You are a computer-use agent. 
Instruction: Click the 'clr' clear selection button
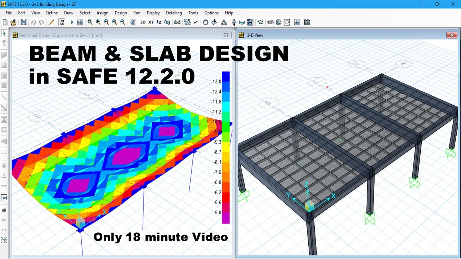4,230
